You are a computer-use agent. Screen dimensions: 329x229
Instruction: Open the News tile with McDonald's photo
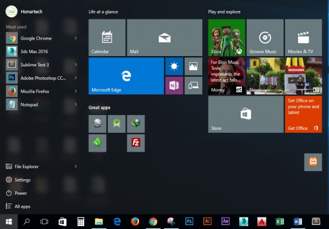(284, 76)
